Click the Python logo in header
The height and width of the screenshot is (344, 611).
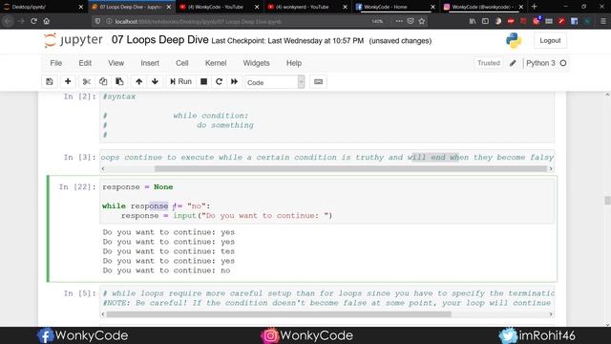click(514, 40)
